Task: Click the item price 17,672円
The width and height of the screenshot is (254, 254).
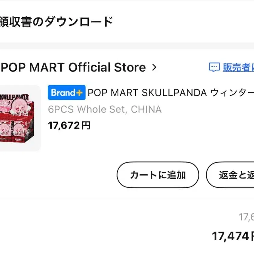Action: [69, 125]
